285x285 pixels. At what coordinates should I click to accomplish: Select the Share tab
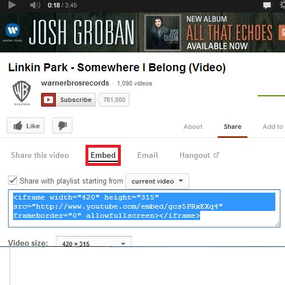click(233, 127)
